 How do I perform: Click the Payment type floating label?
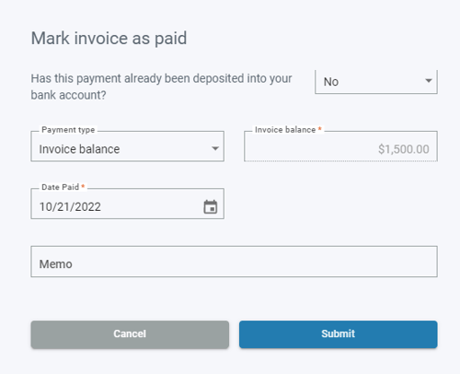68,130
